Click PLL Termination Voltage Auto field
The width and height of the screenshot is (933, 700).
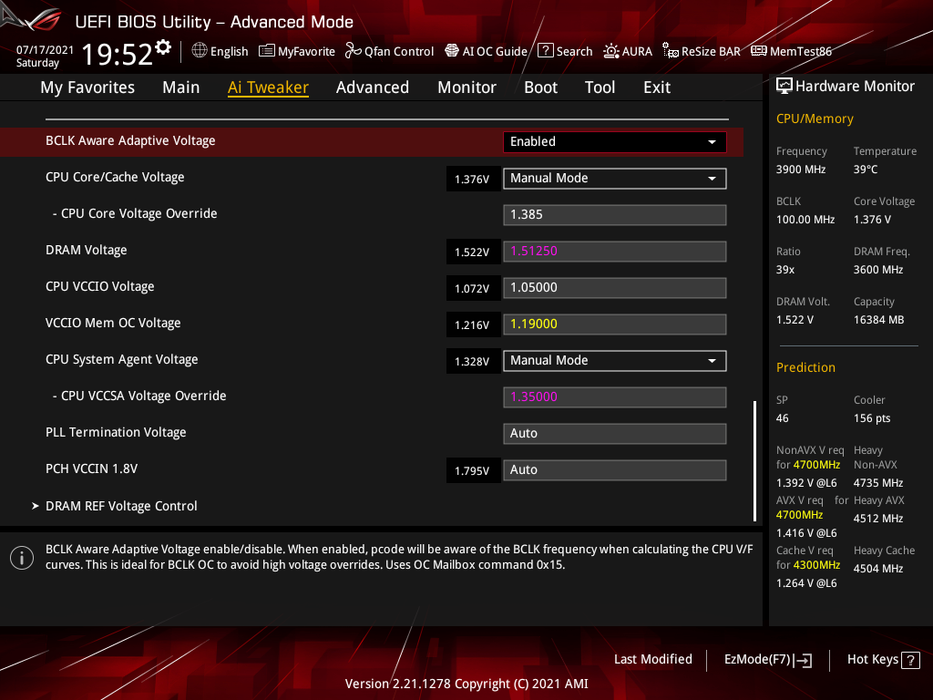615,433
